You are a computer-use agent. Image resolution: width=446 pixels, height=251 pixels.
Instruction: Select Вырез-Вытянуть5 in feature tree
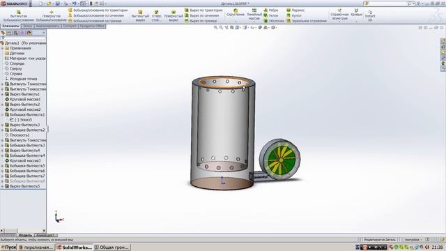click(x=22, y=186)
